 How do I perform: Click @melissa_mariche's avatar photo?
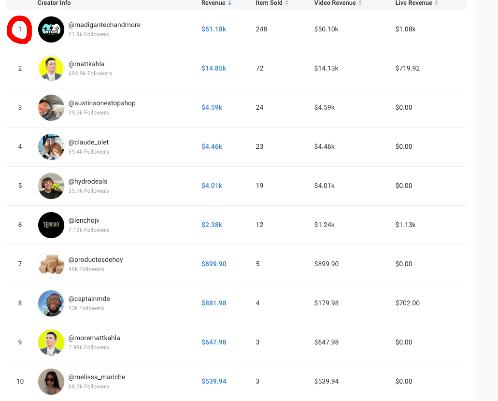pos(51,382)
